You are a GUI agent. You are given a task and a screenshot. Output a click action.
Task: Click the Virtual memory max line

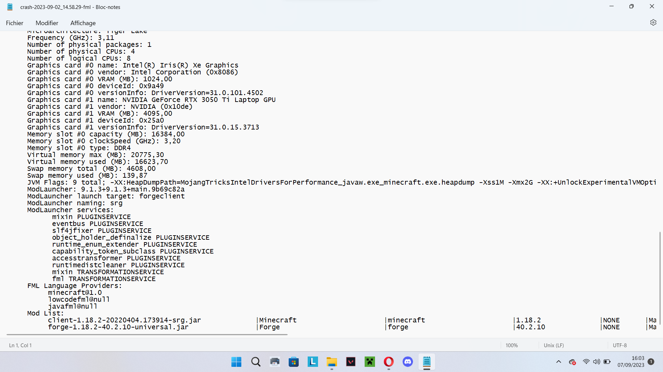click(x=96, y=155)
